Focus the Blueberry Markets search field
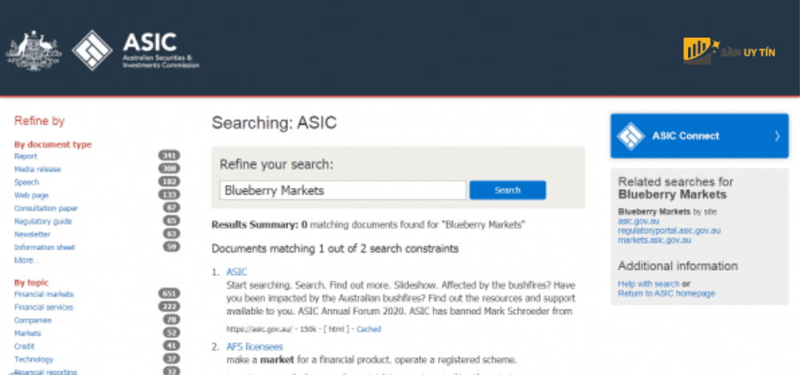The width and height of the screenshot is (800, 375). coord(343,190)
